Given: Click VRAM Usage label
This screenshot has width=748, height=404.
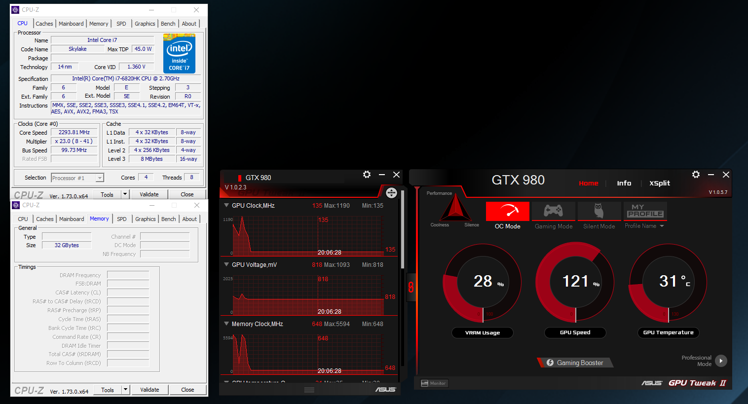Looking at the screenshot, I should click(483, 333).
